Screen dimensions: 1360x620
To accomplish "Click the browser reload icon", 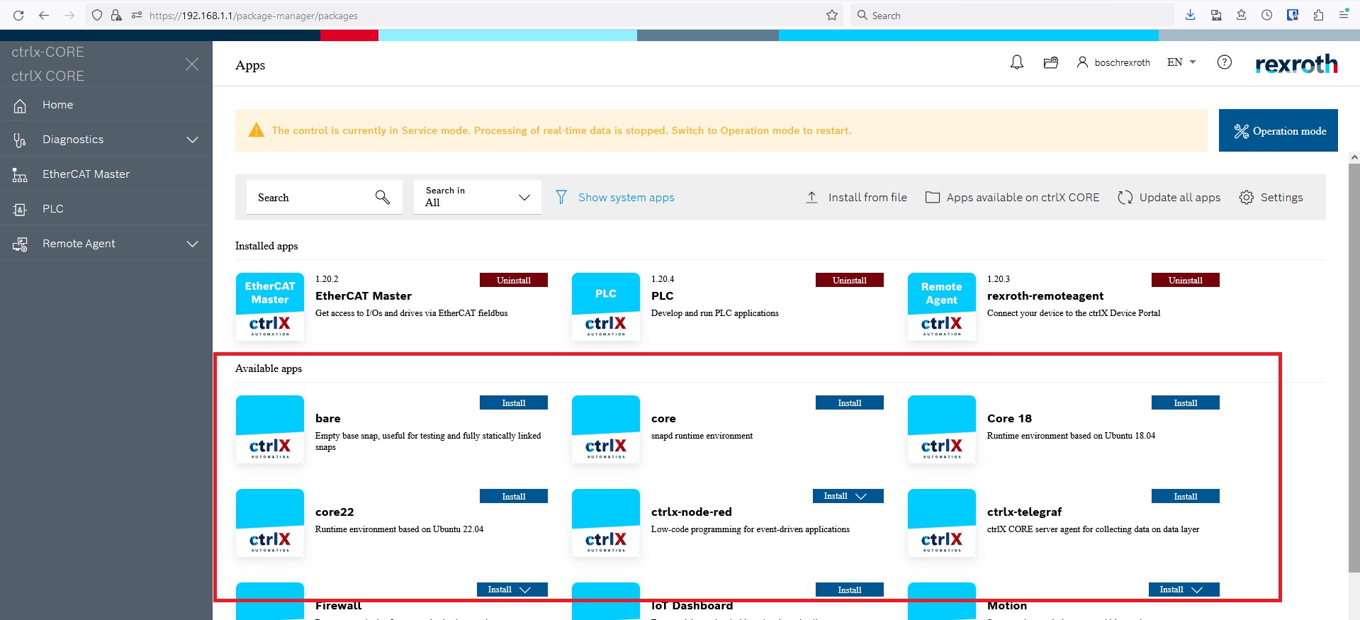I will (18, 16).
